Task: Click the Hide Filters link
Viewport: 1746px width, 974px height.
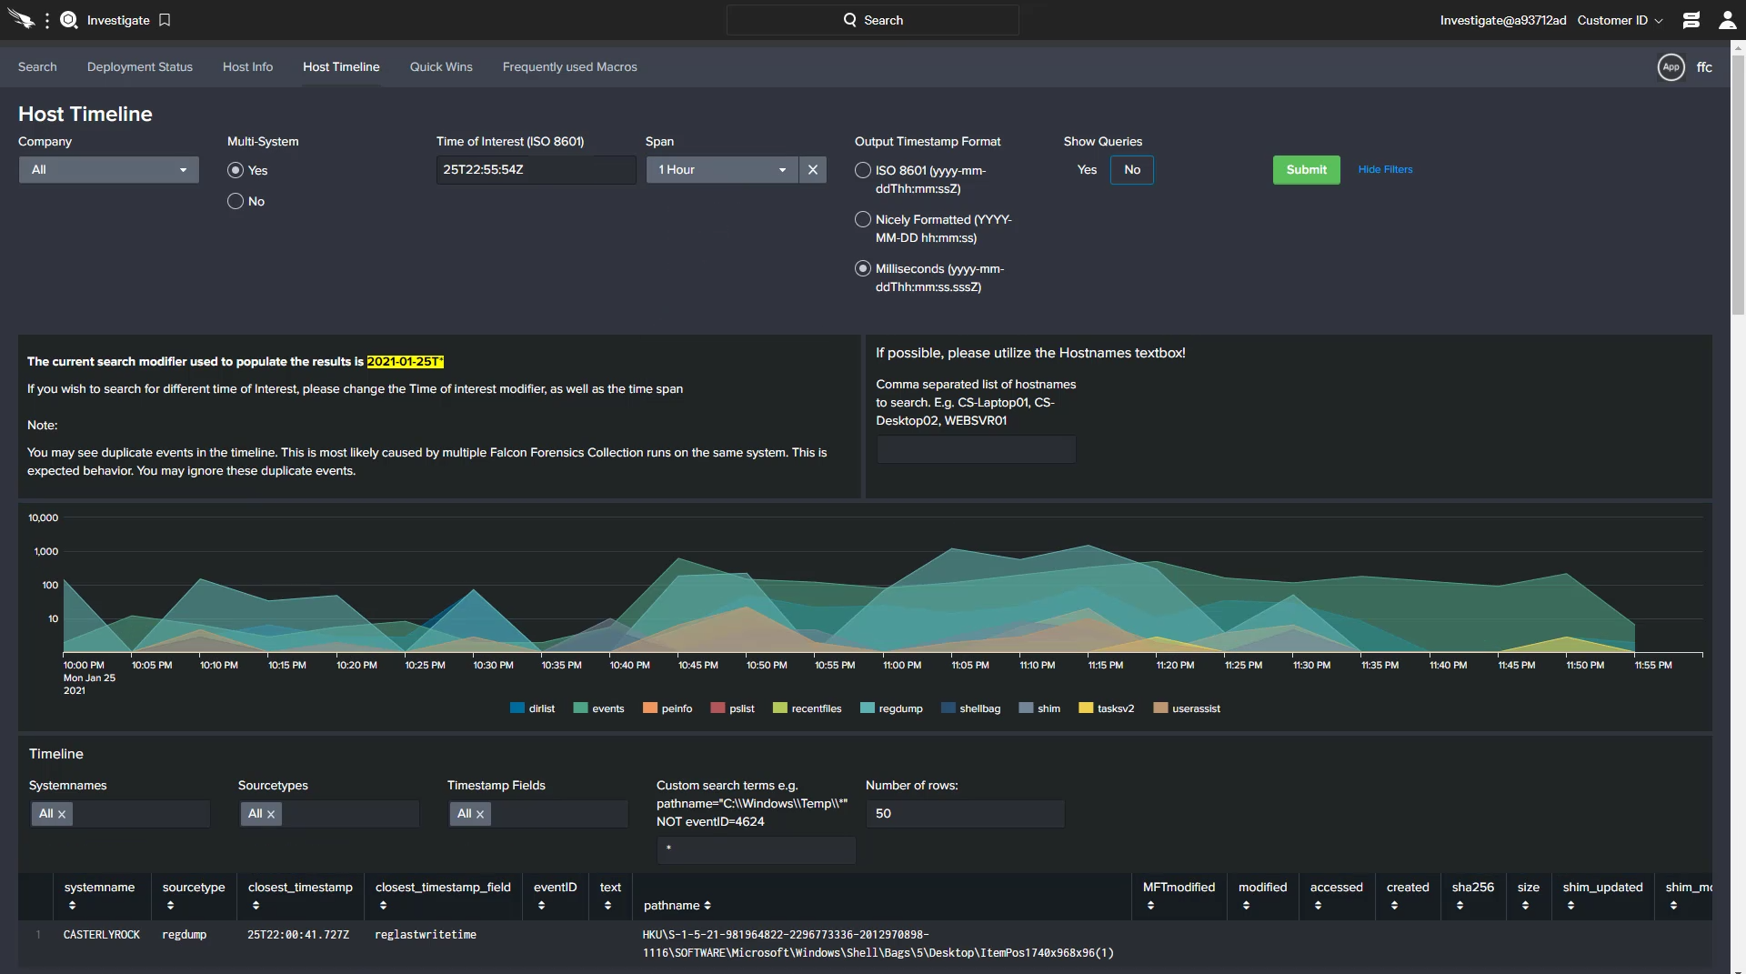Action: [x=1385, y=169]
